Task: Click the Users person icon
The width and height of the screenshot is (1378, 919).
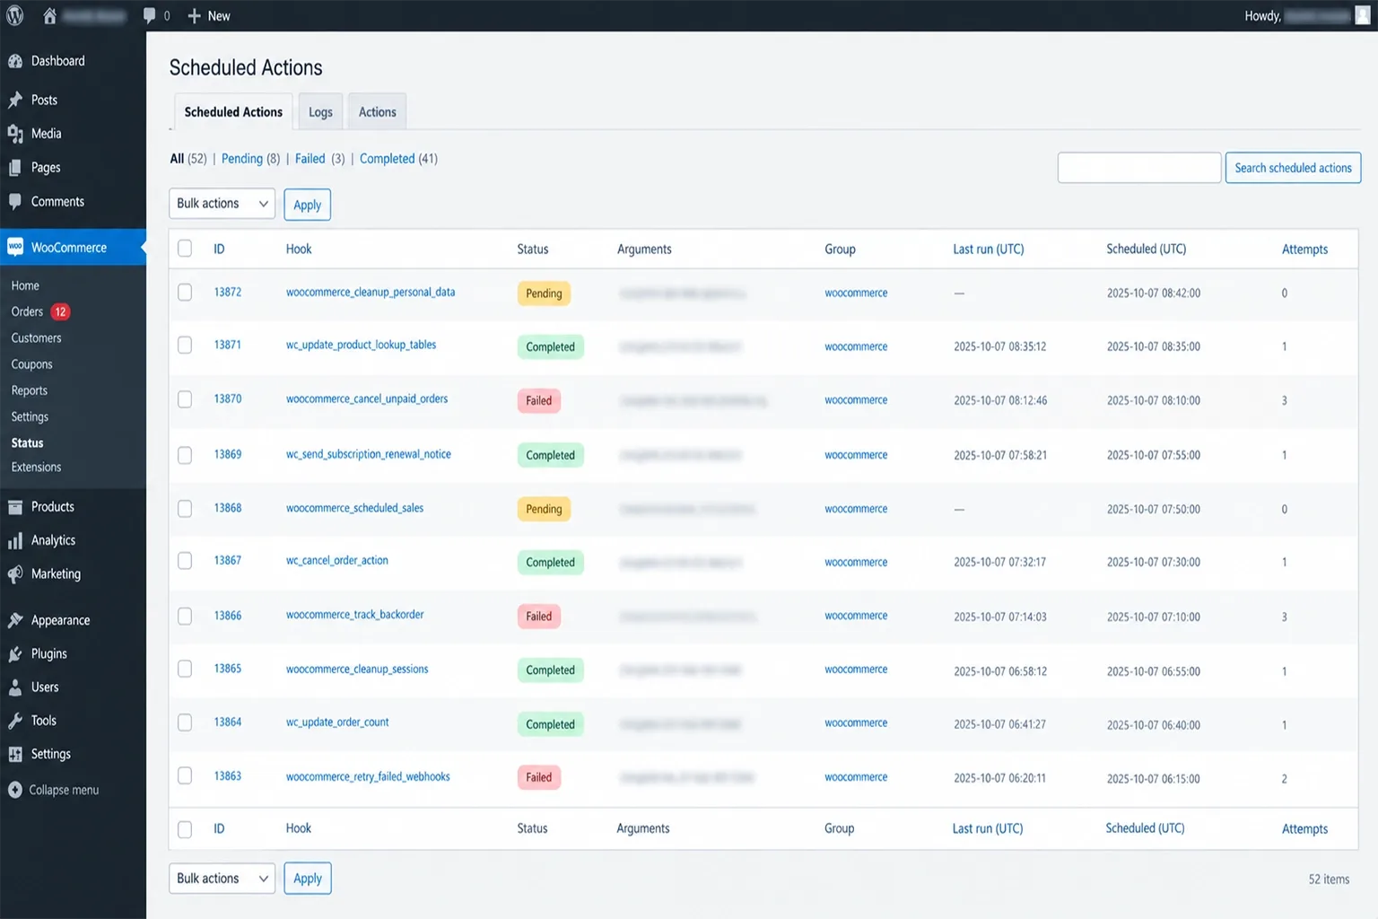Action: [15, 687]
